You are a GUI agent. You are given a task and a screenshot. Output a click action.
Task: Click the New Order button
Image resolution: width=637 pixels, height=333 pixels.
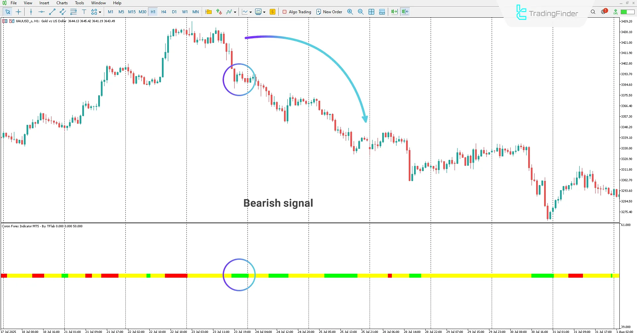329,12
